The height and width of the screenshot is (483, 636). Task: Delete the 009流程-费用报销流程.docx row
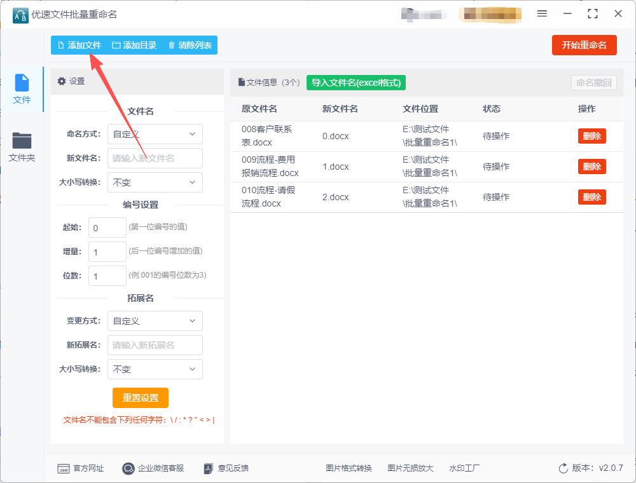[x=591, y=167]
